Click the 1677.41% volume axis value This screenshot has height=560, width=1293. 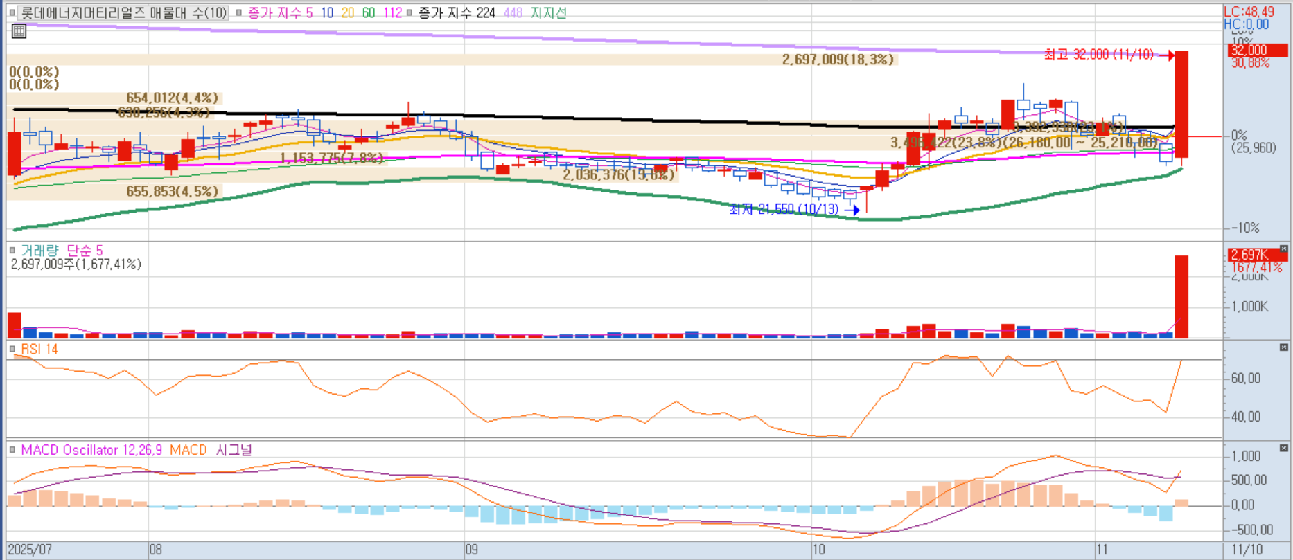(x=1257, y=267)
